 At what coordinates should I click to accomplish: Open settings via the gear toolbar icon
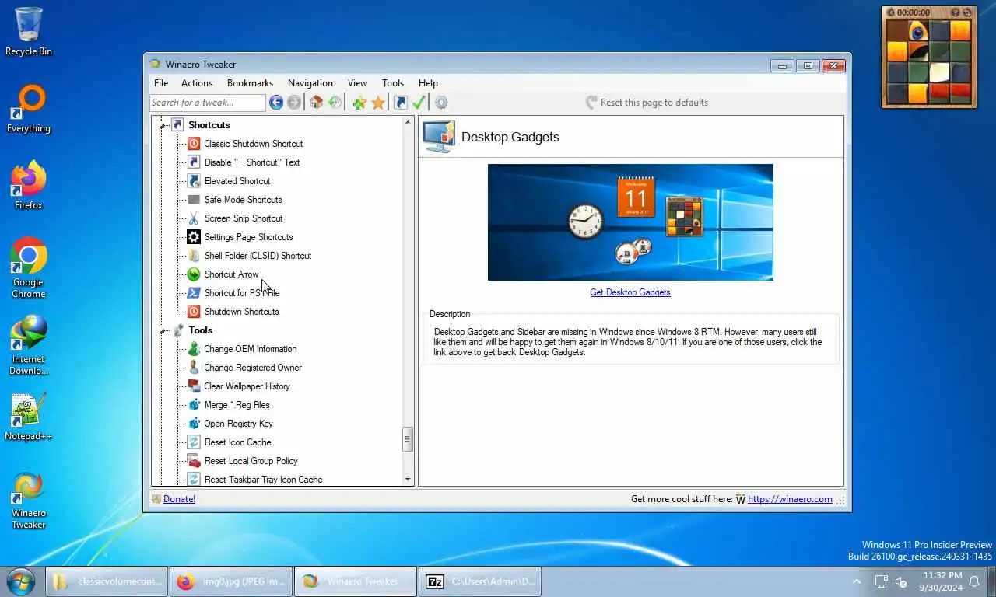pyautogui.click(x=441, y=103)
